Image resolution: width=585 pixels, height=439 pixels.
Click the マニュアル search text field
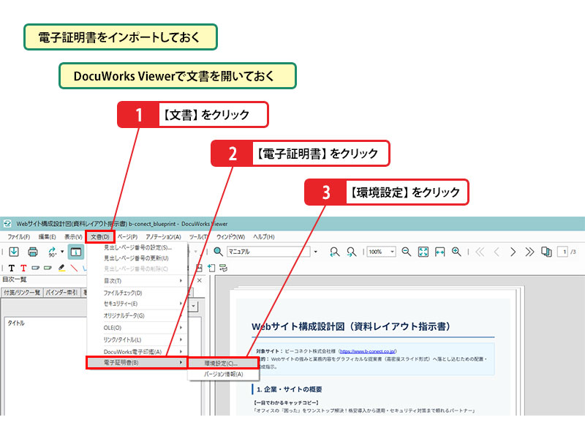pyautogui.click(x=268, y=252)
